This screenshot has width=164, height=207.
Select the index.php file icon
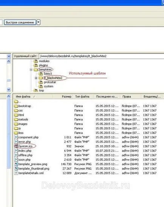point(16,150)
